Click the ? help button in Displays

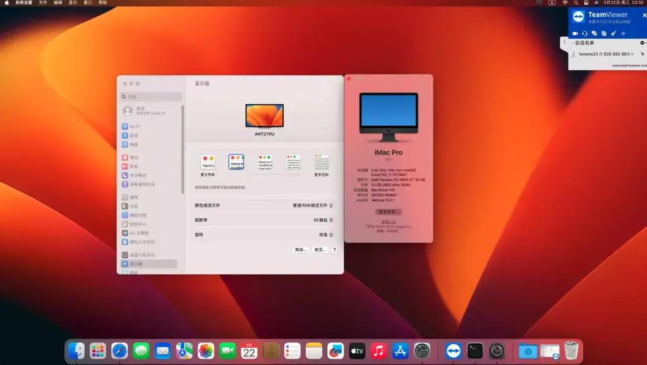334,250
